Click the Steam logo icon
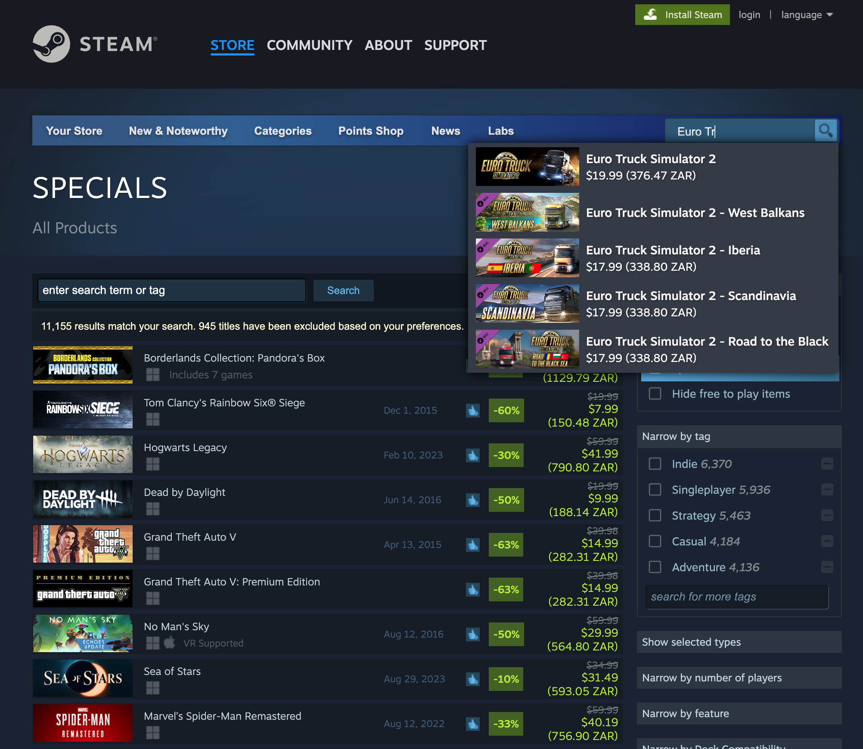 tap(52, 44)
